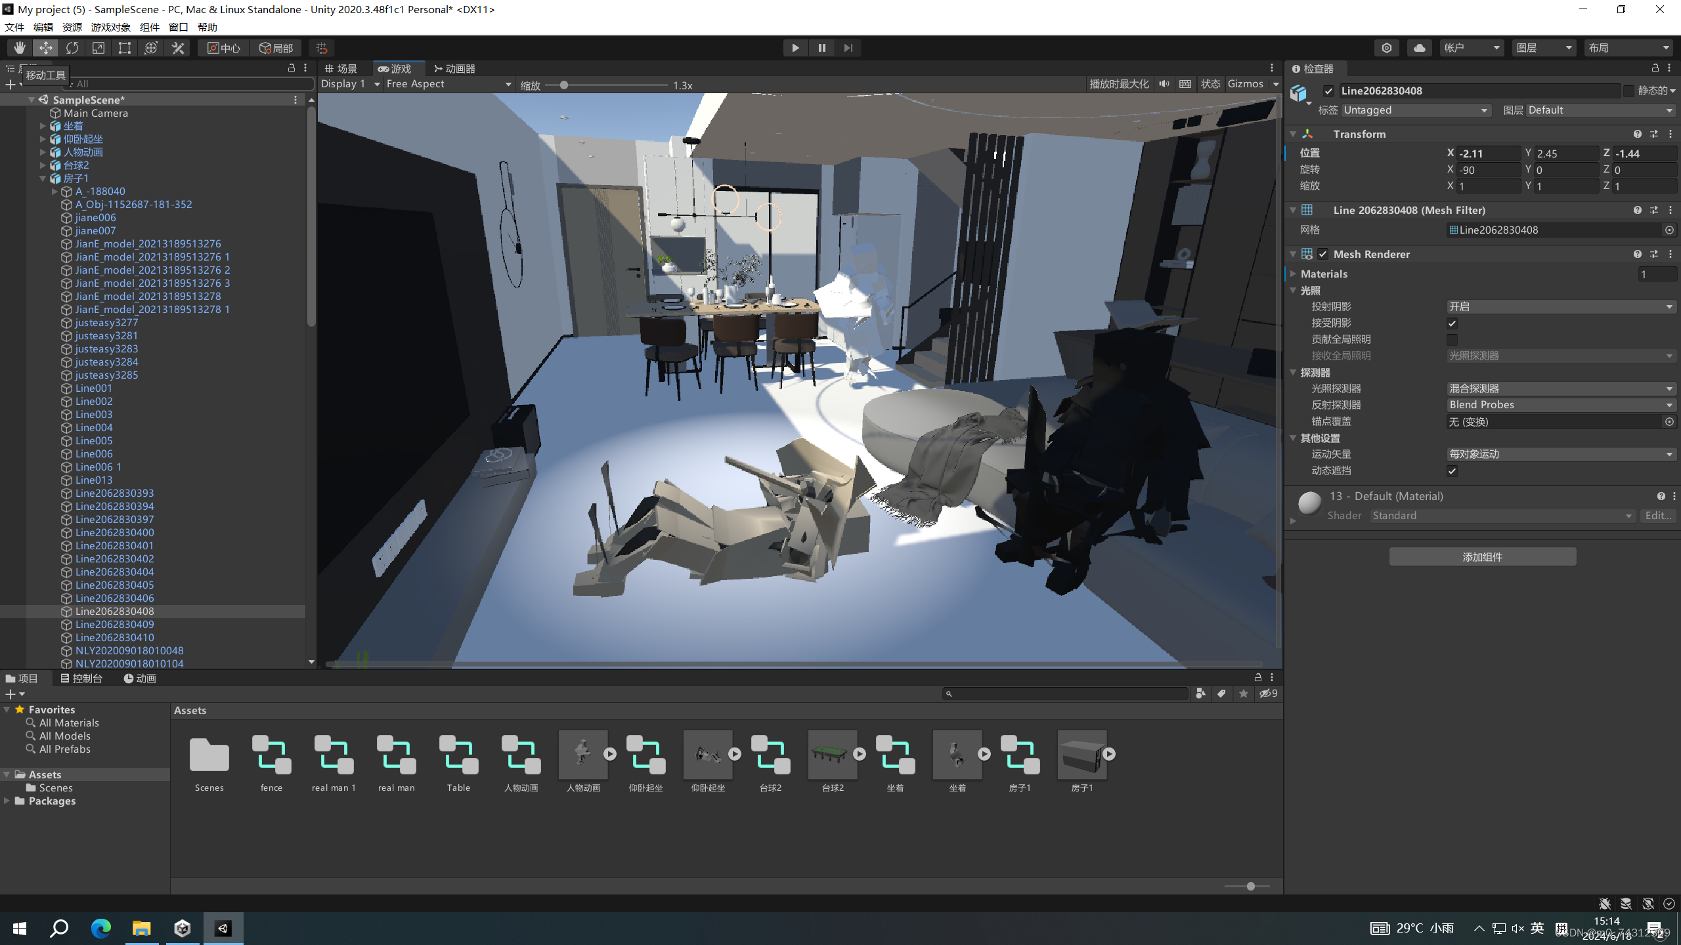This screenshot has width=1681, height=945.
Task: Open the 游戏对象 menu
Action: pyautogui.click(x=110, y=27)
